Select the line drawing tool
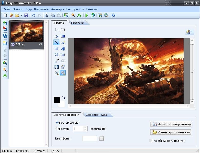The width and height of the screenshot is (200, 153). (57, 42)
